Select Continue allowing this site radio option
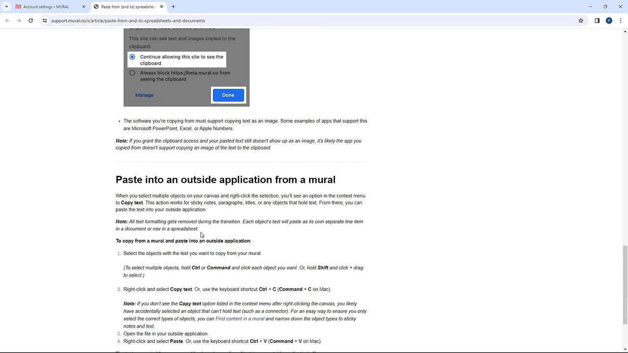628x353 pixels. 132,57
